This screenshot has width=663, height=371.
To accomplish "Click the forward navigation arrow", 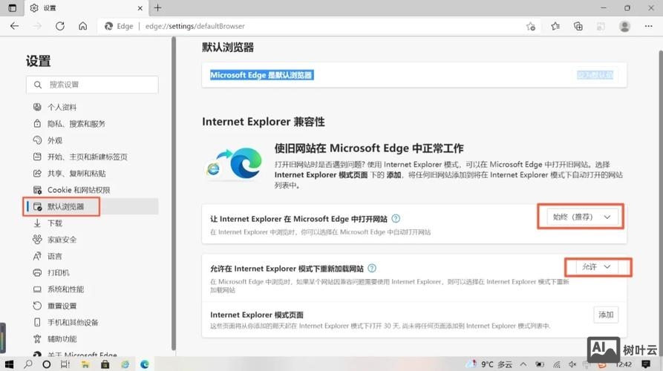I will pos(37,26).
